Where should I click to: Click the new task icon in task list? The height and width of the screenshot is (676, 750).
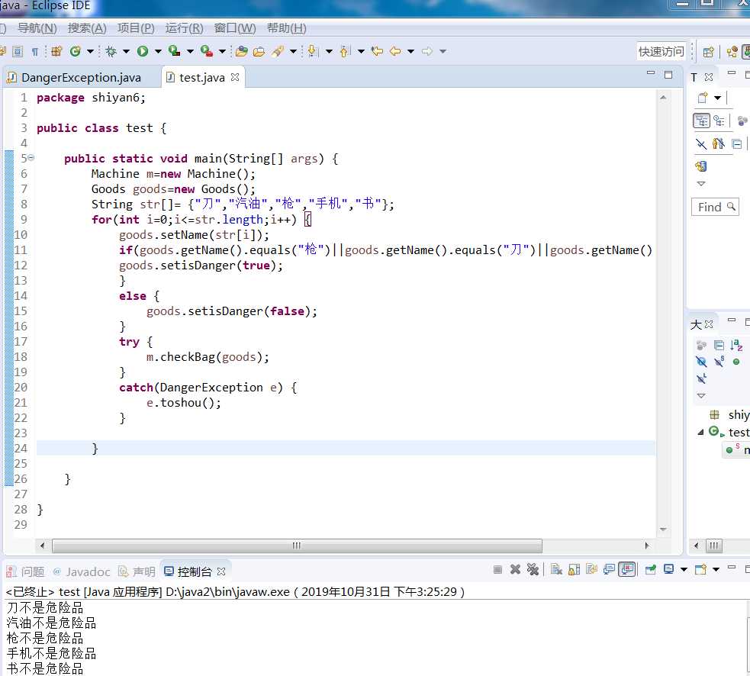pyautogui.click(x=702, y=98)
